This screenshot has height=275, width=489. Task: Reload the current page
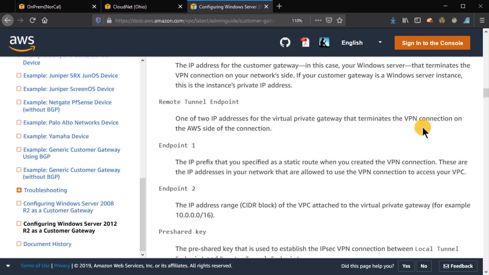coord(32,20)
